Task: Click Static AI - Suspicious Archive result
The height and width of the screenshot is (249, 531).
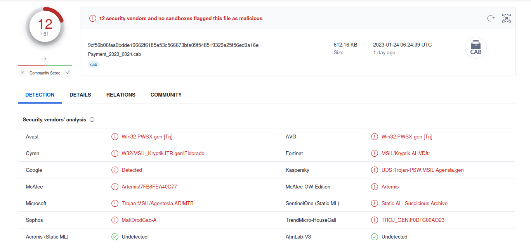Action: tap(415, 203)
